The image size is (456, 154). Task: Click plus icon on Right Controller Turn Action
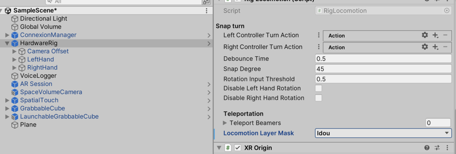coord(435,47)
